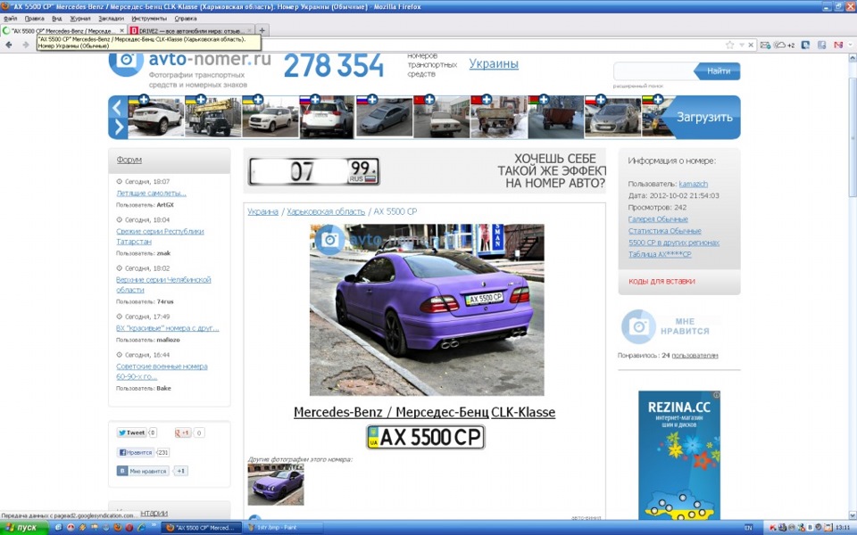The width and height of the screenshot is (857, 535).
Task: Open forum topic Свежие серии Республики Татарстан
Action: (x=160, y=236)
